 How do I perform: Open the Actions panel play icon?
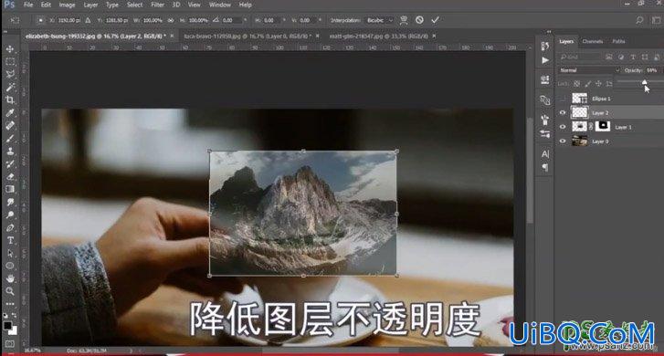coord(545,60)
